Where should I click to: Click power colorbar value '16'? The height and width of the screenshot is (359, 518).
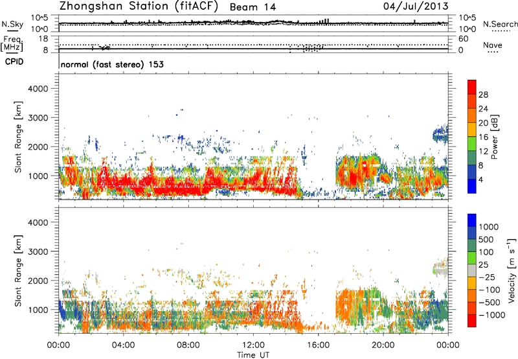(x=483, y=137)
